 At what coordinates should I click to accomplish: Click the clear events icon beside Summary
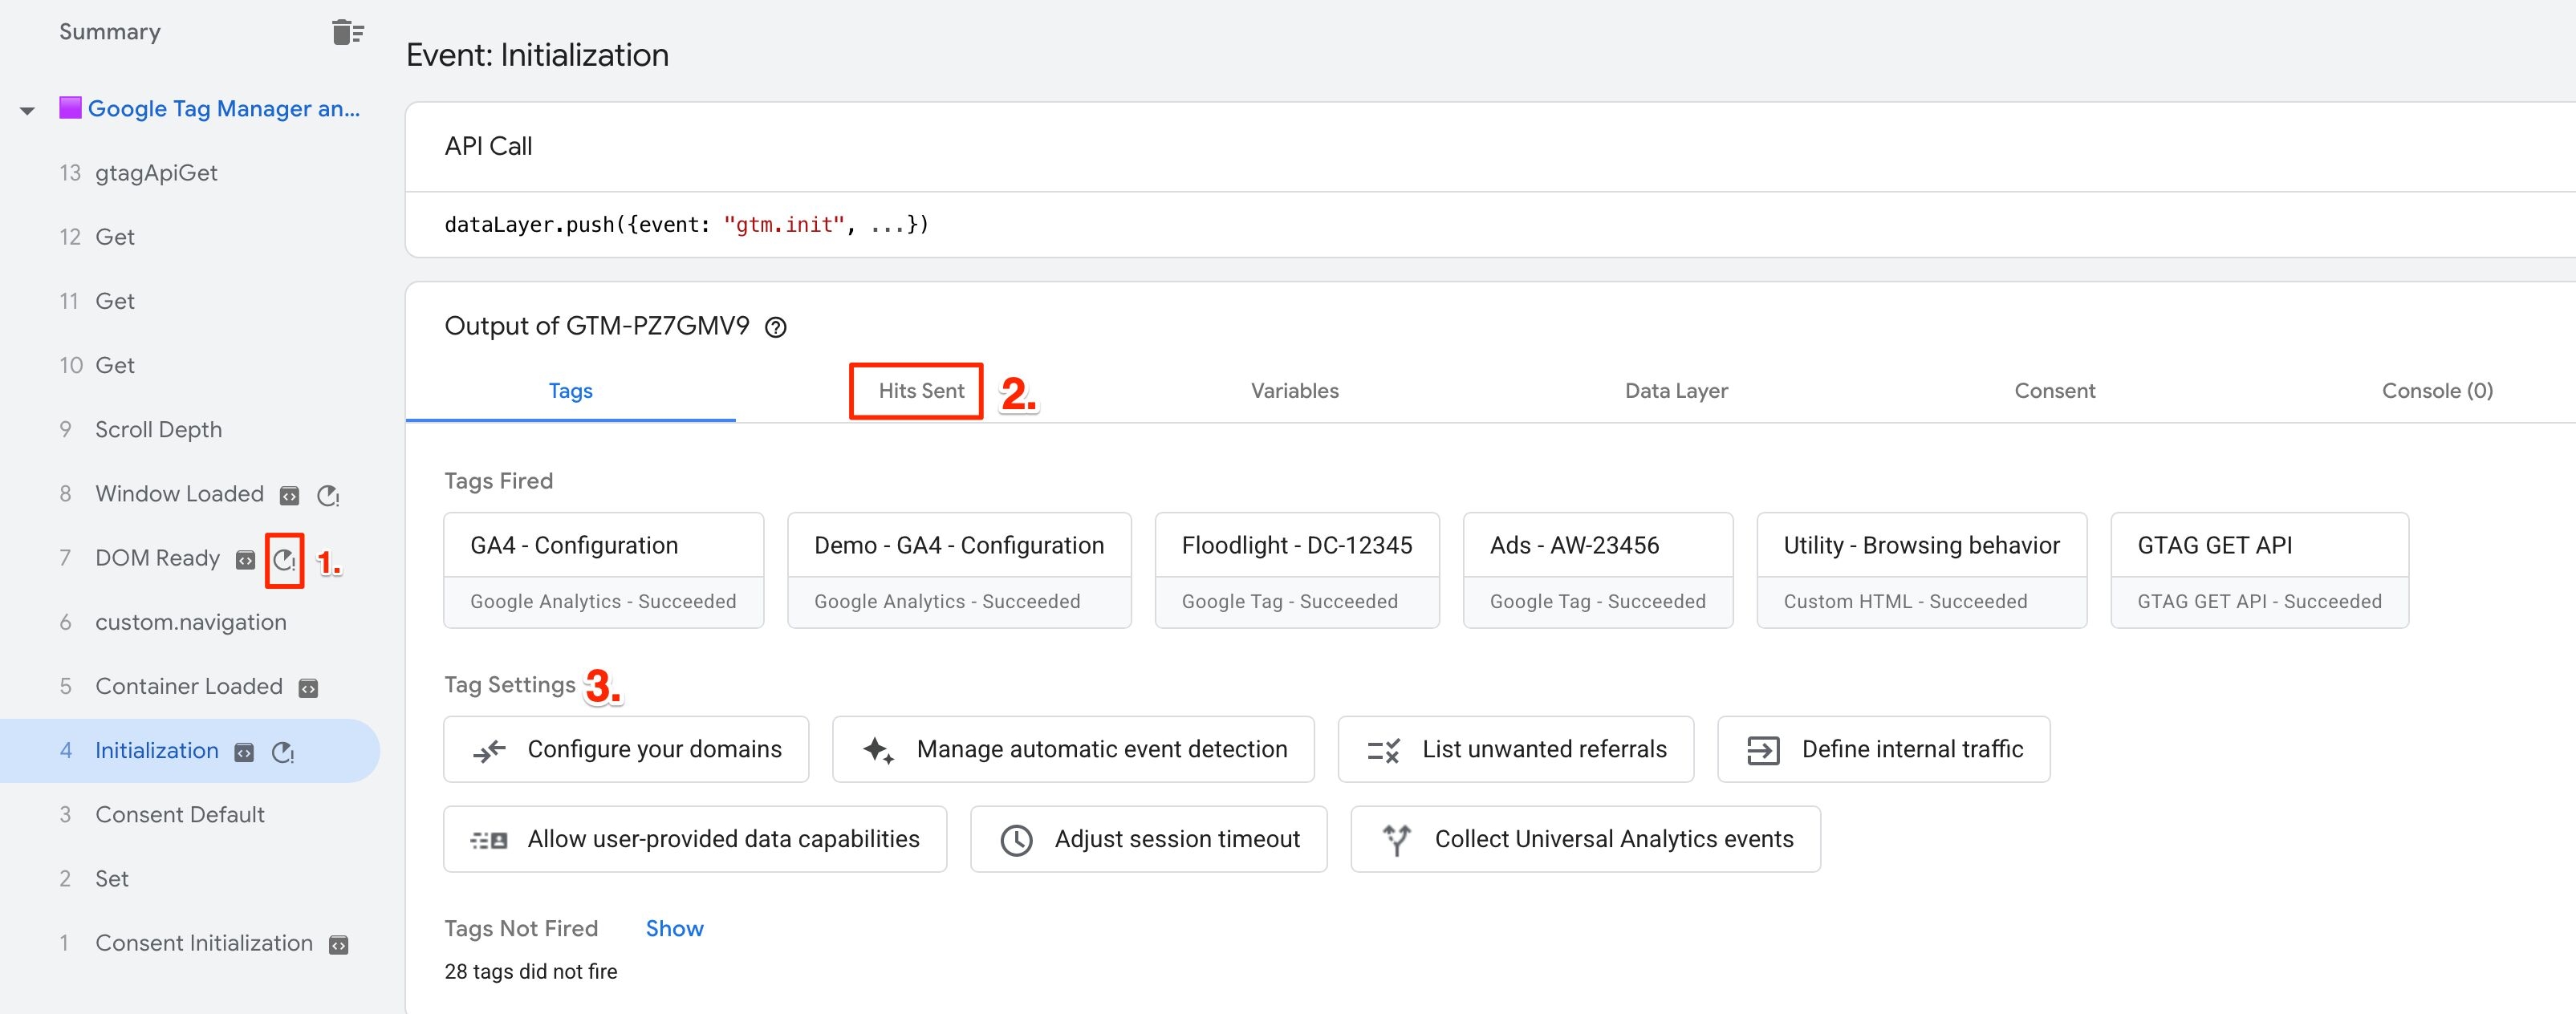(x=347, y=32)
